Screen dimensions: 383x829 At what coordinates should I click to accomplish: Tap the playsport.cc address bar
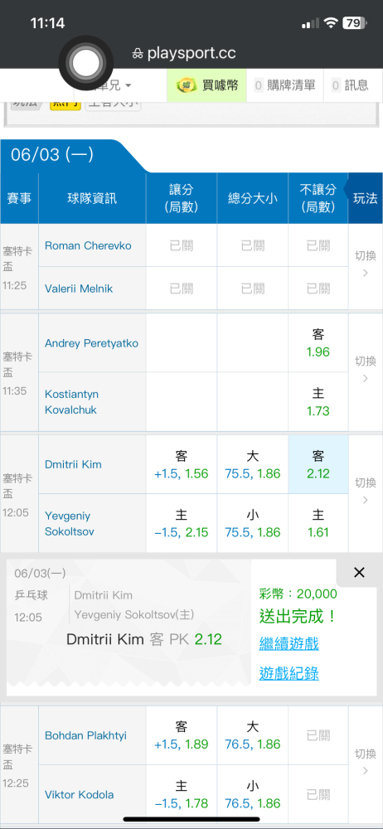(183, 53)
